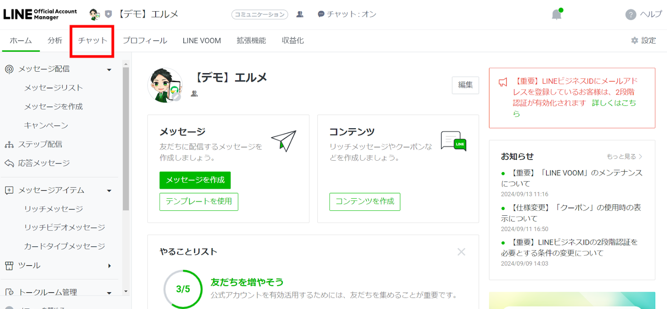This screenshot has width=667, height=309.
Task: Click the LINE content speech bubble icon
Action: tap(454, 141)
